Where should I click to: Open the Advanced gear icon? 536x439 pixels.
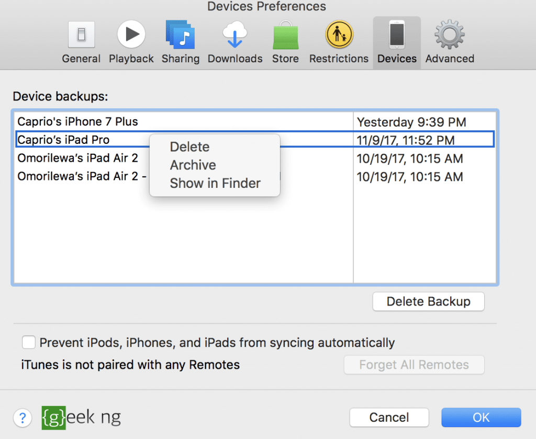(x=450, y=35)
